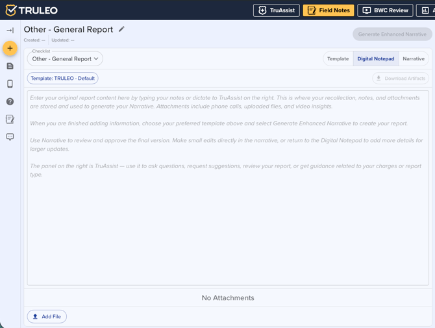Image resolution: width=435 pixels, height=328 pixels.
Task: Click the pencil icon to rename report
Action: click(121, 29)
